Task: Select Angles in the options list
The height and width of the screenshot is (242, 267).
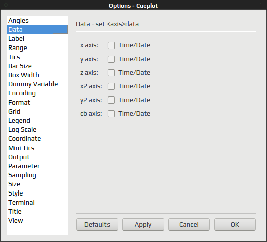Action: (37, 20)
